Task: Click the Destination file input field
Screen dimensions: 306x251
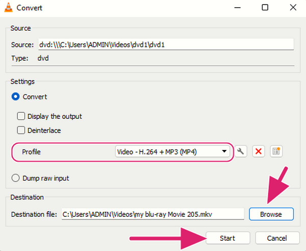Action: coord(153,214)
